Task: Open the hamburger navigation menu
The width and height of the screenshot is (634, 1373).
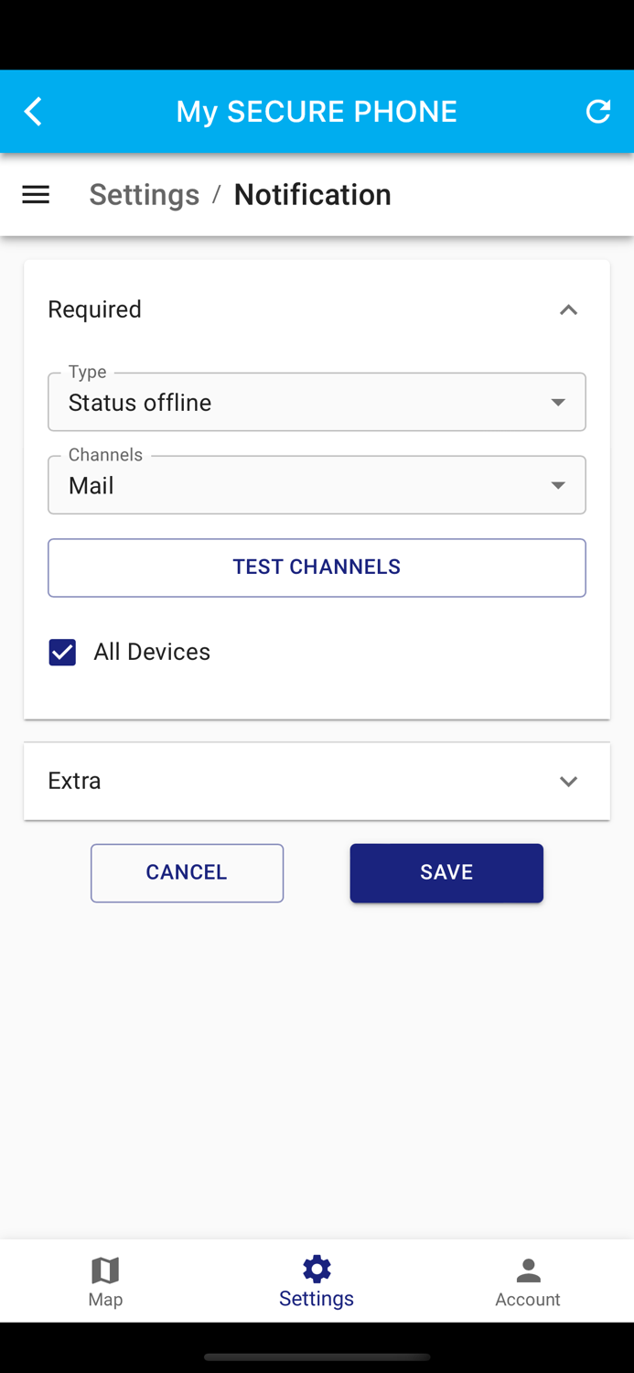Action: click(36, 194)
